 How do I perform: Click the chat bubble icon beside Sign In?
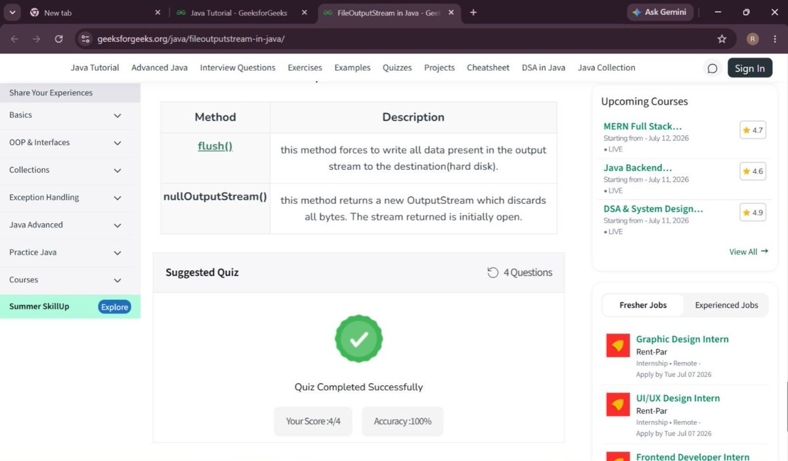coord(712,68)
